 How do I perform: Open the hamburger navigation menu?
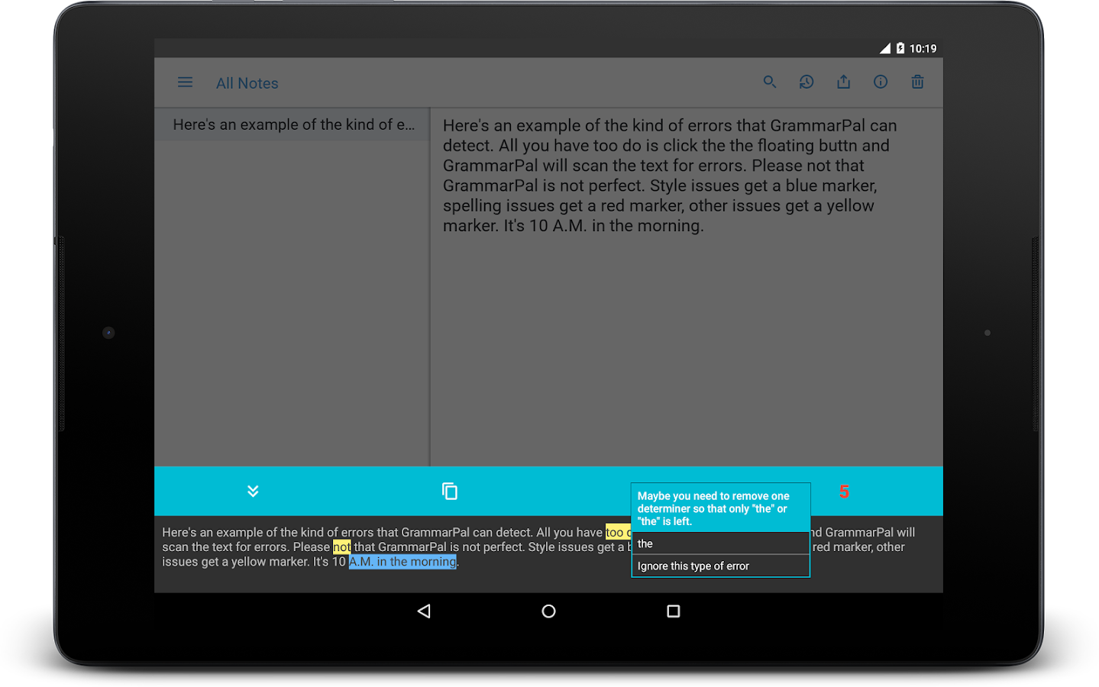point(185,82)
